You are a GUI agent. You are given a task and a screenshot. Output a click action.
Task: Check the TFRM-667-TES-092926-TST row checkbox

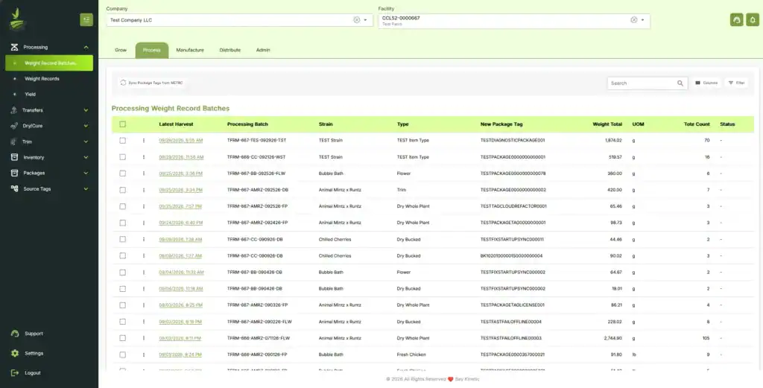pyautogui.click(x=123, y=141)
